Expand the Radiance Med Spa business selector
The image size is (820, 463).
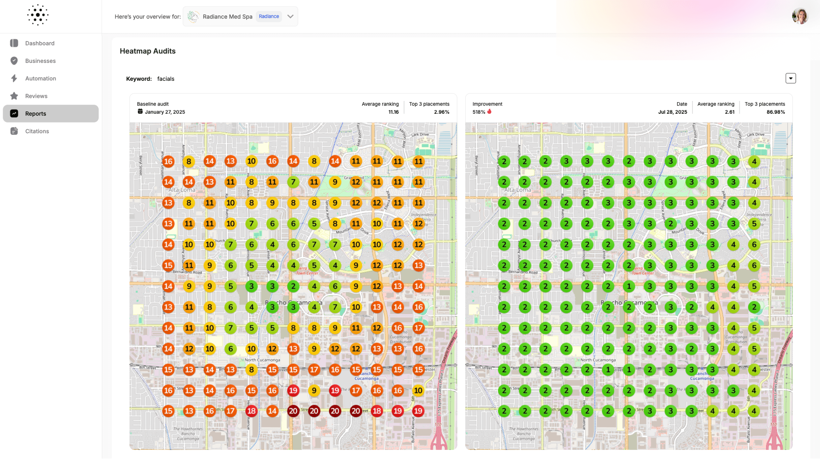tap(290, 16)
